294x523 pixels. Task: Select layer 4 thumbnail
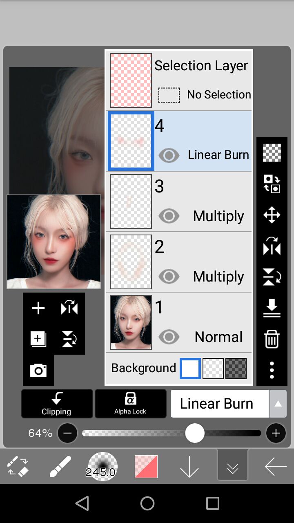pos(131,141)
